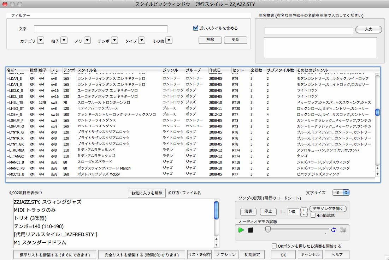Image resolution: width=389 pixels, height=260 pixels.
Task: Enable the 4小節試聴 checkbox
Action: [313, 215]
